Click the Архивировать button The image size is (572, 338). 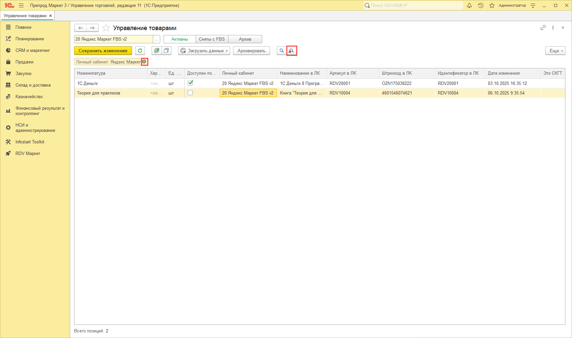[x=251, y=51]
